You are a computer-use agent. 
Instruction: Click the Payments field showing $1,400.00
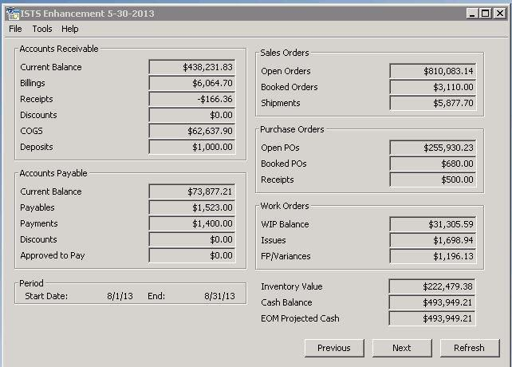pyautogui.click(x=192, y=223)
